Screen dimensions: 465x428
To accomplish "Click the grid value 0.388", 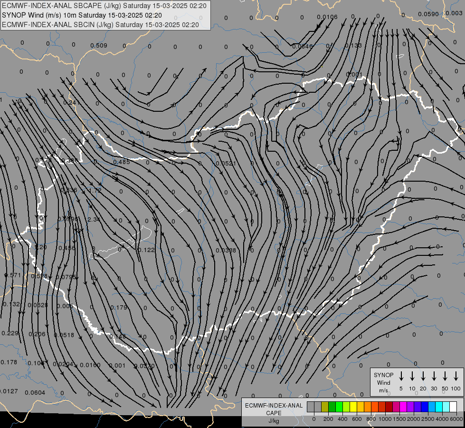I will [70, 161].
